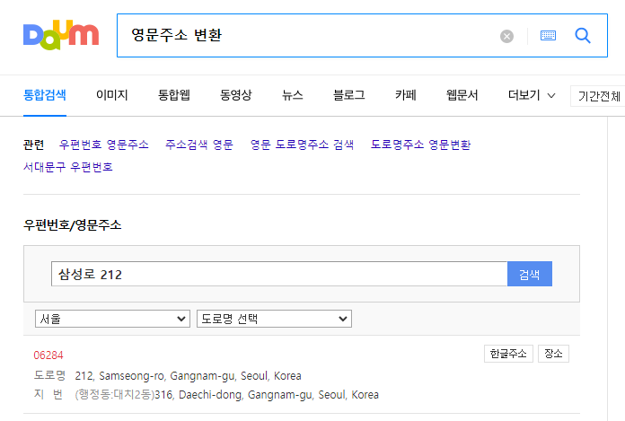
Task: Click the 장소 button
Action: point(553,354)
